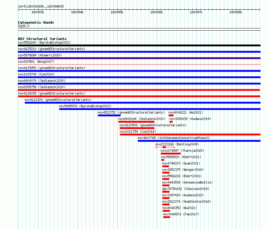
Task: Click the 180094k ruler tick label
Action: coord(77,12)
